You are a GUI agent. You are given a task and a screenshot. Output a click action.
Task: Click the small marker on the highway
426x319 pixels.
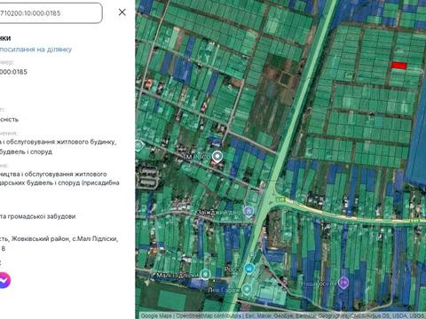click(x=252, y=254)
